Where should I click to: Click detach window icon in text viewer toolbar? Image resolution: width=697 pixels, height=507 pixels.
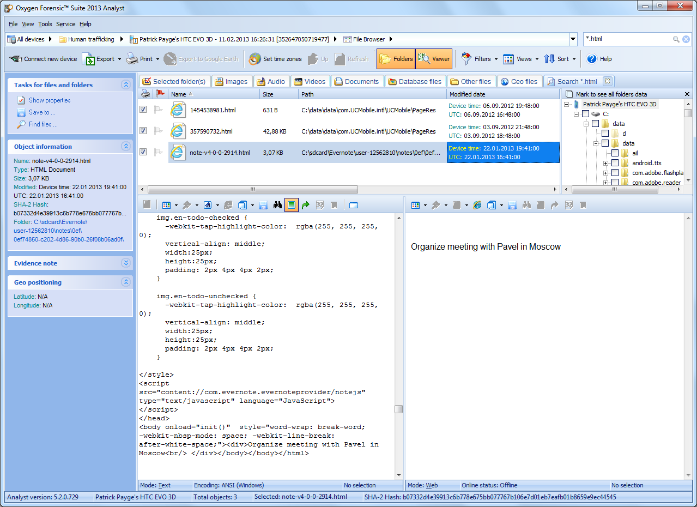[354, 205]
